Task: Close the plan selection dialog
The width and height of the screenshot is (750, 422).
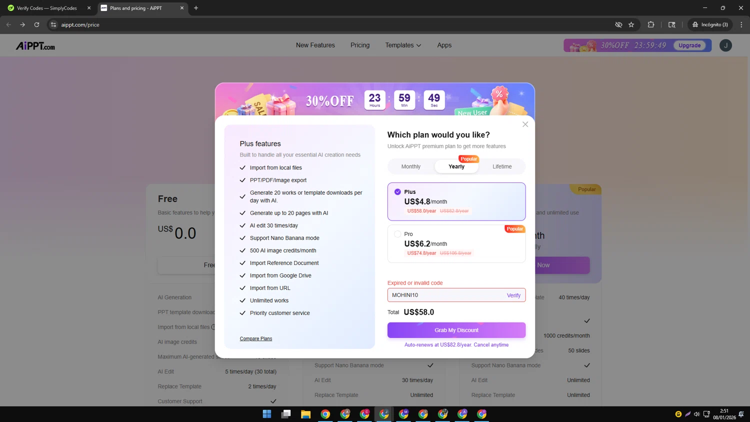Action: click(525, 124)
